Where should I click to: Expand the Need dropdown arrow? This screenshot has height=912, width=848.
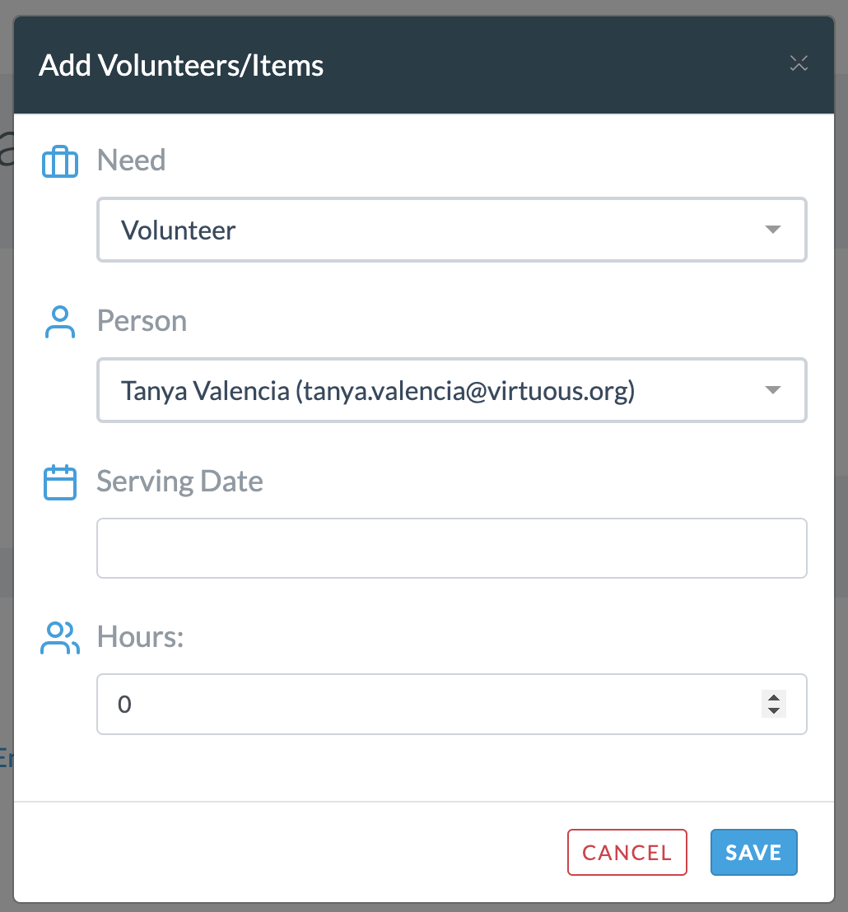[x=772, y=230]
